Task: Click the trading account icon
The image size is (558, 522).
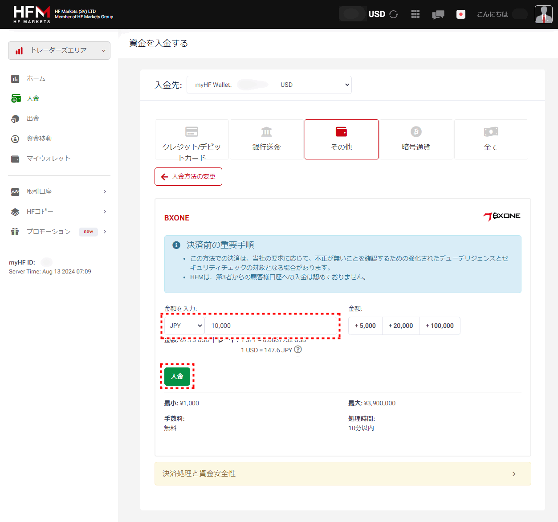Action: 15,192
